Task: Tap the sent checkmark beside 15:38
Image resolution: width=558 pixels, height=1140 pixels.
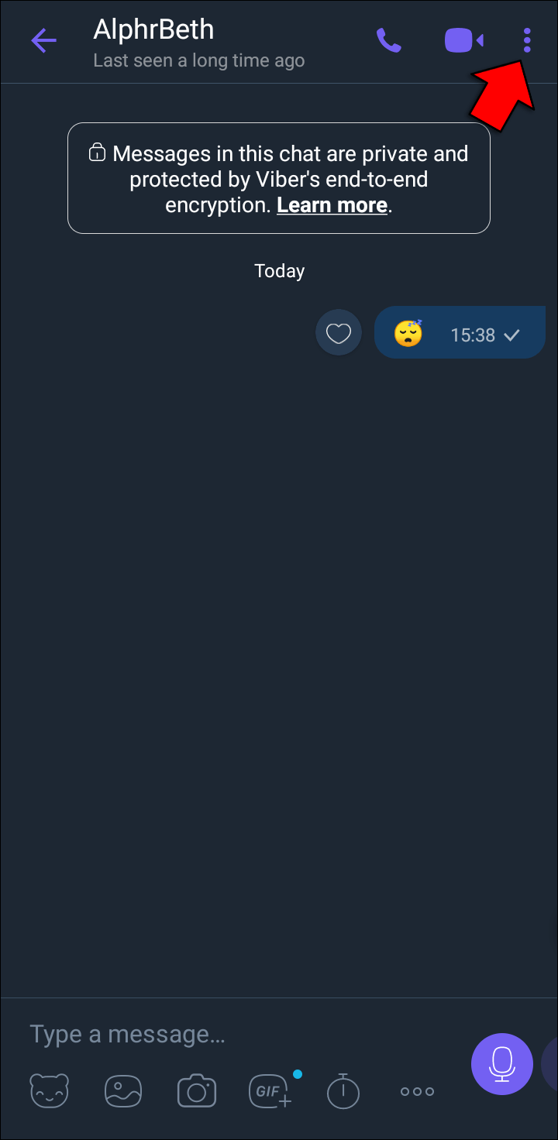Action: pyautogui.click(x=511, y=335)
